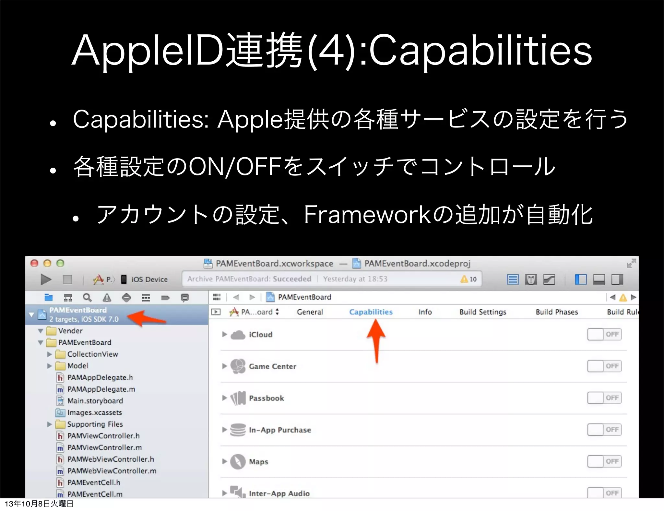664x511 pixels.
Task: Open the Debug navigator
Action: (x=146, y=298)
